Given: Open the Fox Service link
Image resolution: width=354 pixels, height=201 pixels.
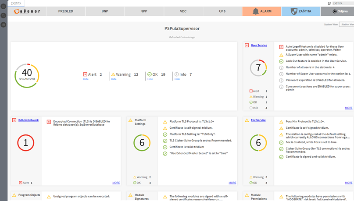Looking at the screenshot, I should [x=258, y=120].
